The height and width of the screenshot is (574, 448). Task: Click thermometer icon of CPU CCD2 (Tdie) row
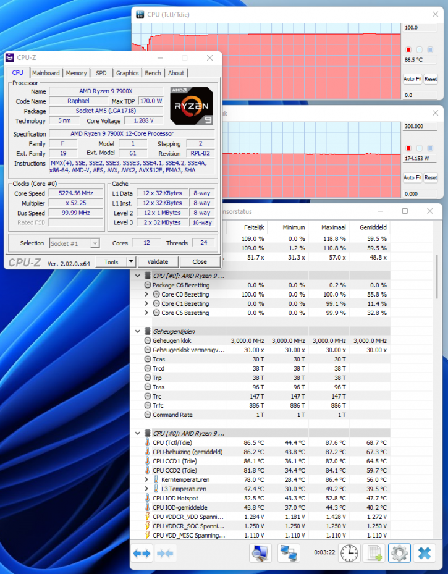(x=148, y=470)
